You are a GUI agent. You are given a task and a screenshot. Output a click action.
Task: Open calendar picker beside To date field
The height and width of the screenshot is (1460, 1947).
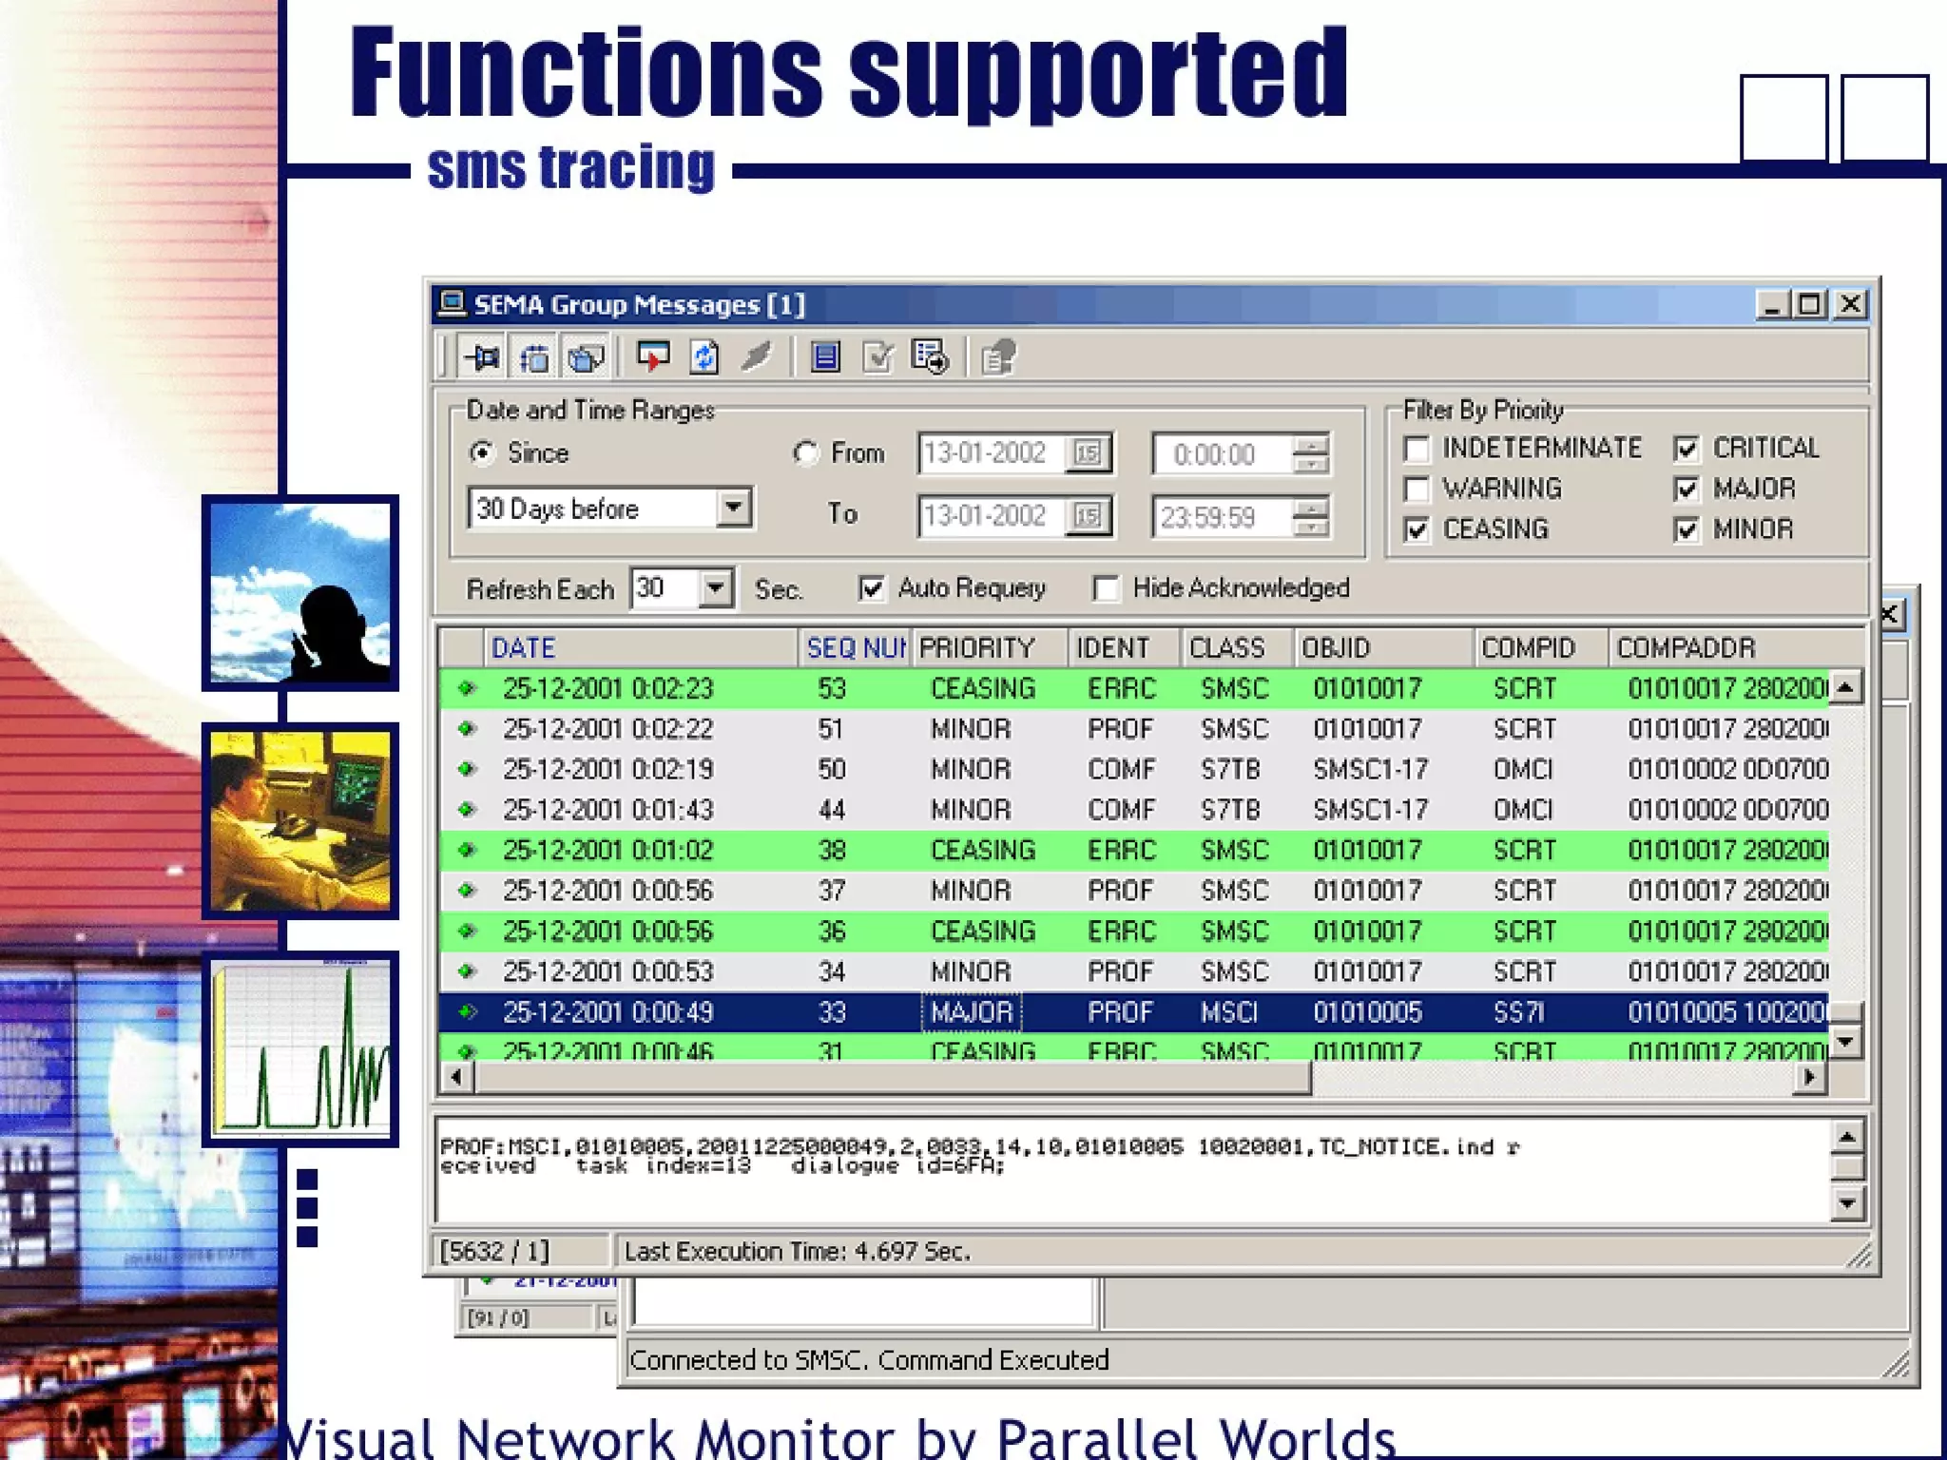click(x=1087, y=516)
